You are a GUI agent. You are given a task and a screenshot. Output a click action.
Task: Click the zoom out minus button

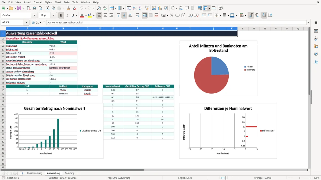[289, 178]
